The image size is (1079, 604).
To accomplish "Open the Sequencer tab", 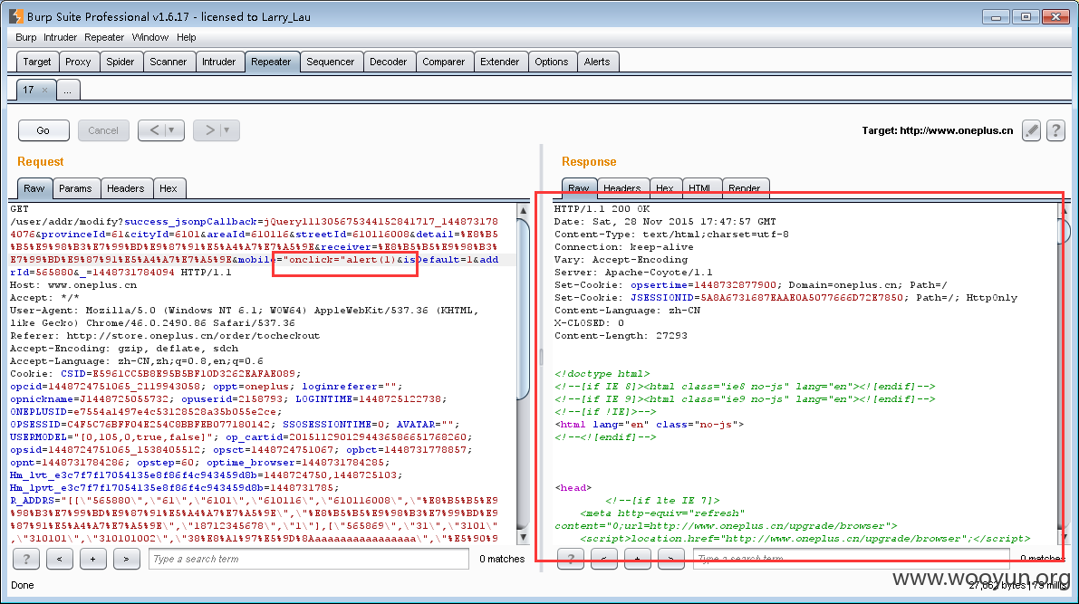I will tap(331, 62).
